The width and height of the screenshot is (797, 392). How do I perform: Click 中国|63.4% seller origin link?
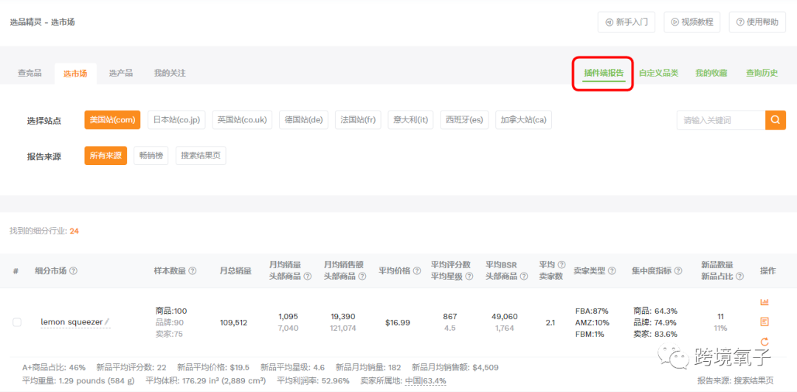pos(426,381)
